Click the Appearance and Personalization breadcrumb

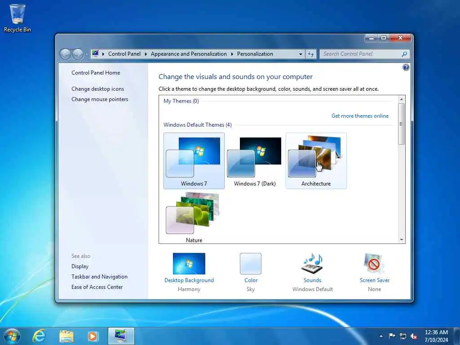pos(189,54)
